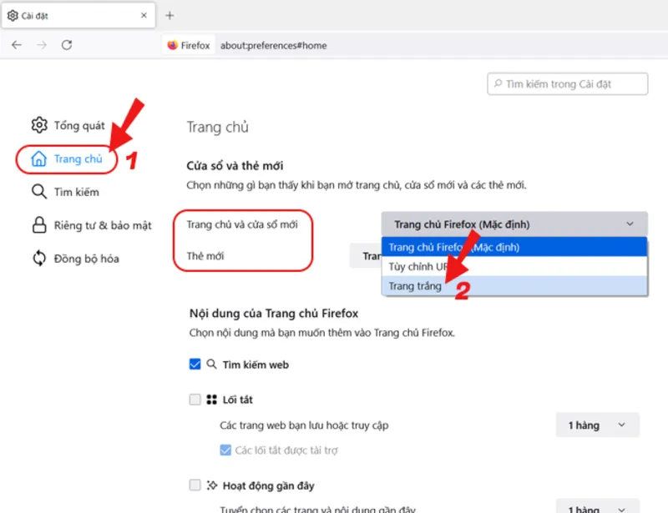
Task: Click the Chọn nội dung mà bạn muốn thêm description
Action: coord(322,333)
